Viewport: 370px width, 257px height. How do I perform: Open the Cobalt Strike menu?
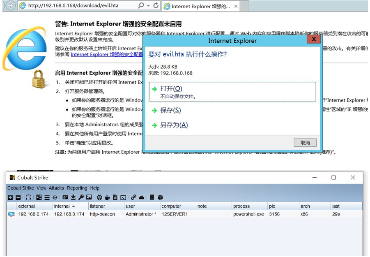click(x=21, y=188)
